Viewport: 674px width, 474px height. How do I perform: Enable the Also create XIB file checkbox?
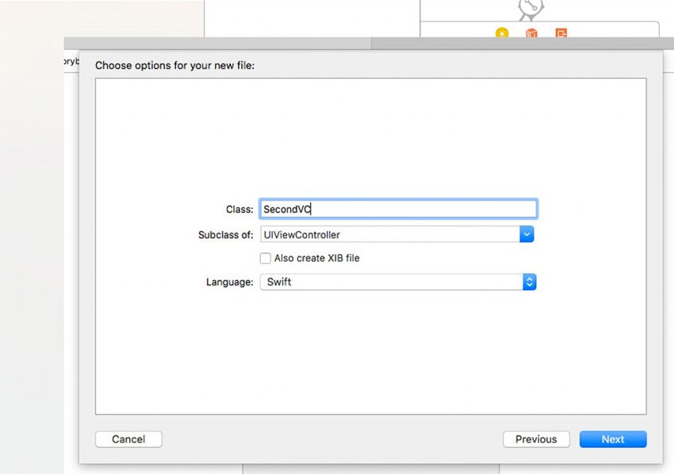point(265,258)
